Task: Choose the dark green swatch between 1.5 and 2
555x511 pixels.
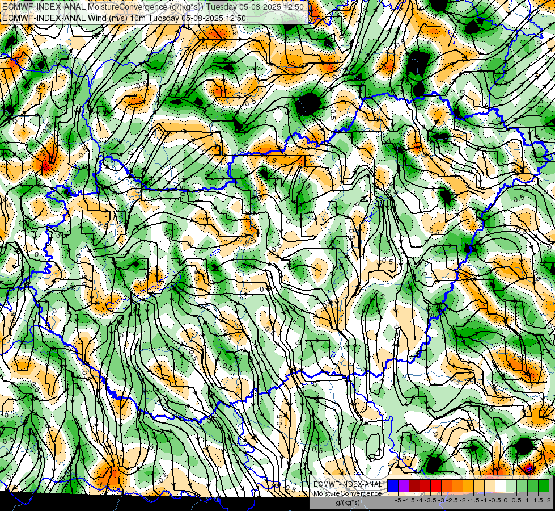Action: pos(544,486)
